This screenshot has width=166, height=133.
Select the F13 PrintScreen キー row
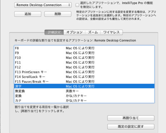tap(84, 72)
